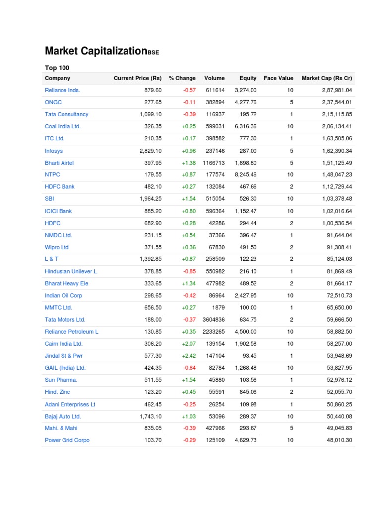
Task: Open the Reliance Inds. company link
Action: coord(62,90)
